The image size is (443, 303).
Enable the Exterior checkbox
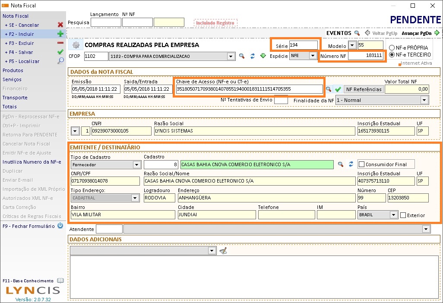pos(403,215)
